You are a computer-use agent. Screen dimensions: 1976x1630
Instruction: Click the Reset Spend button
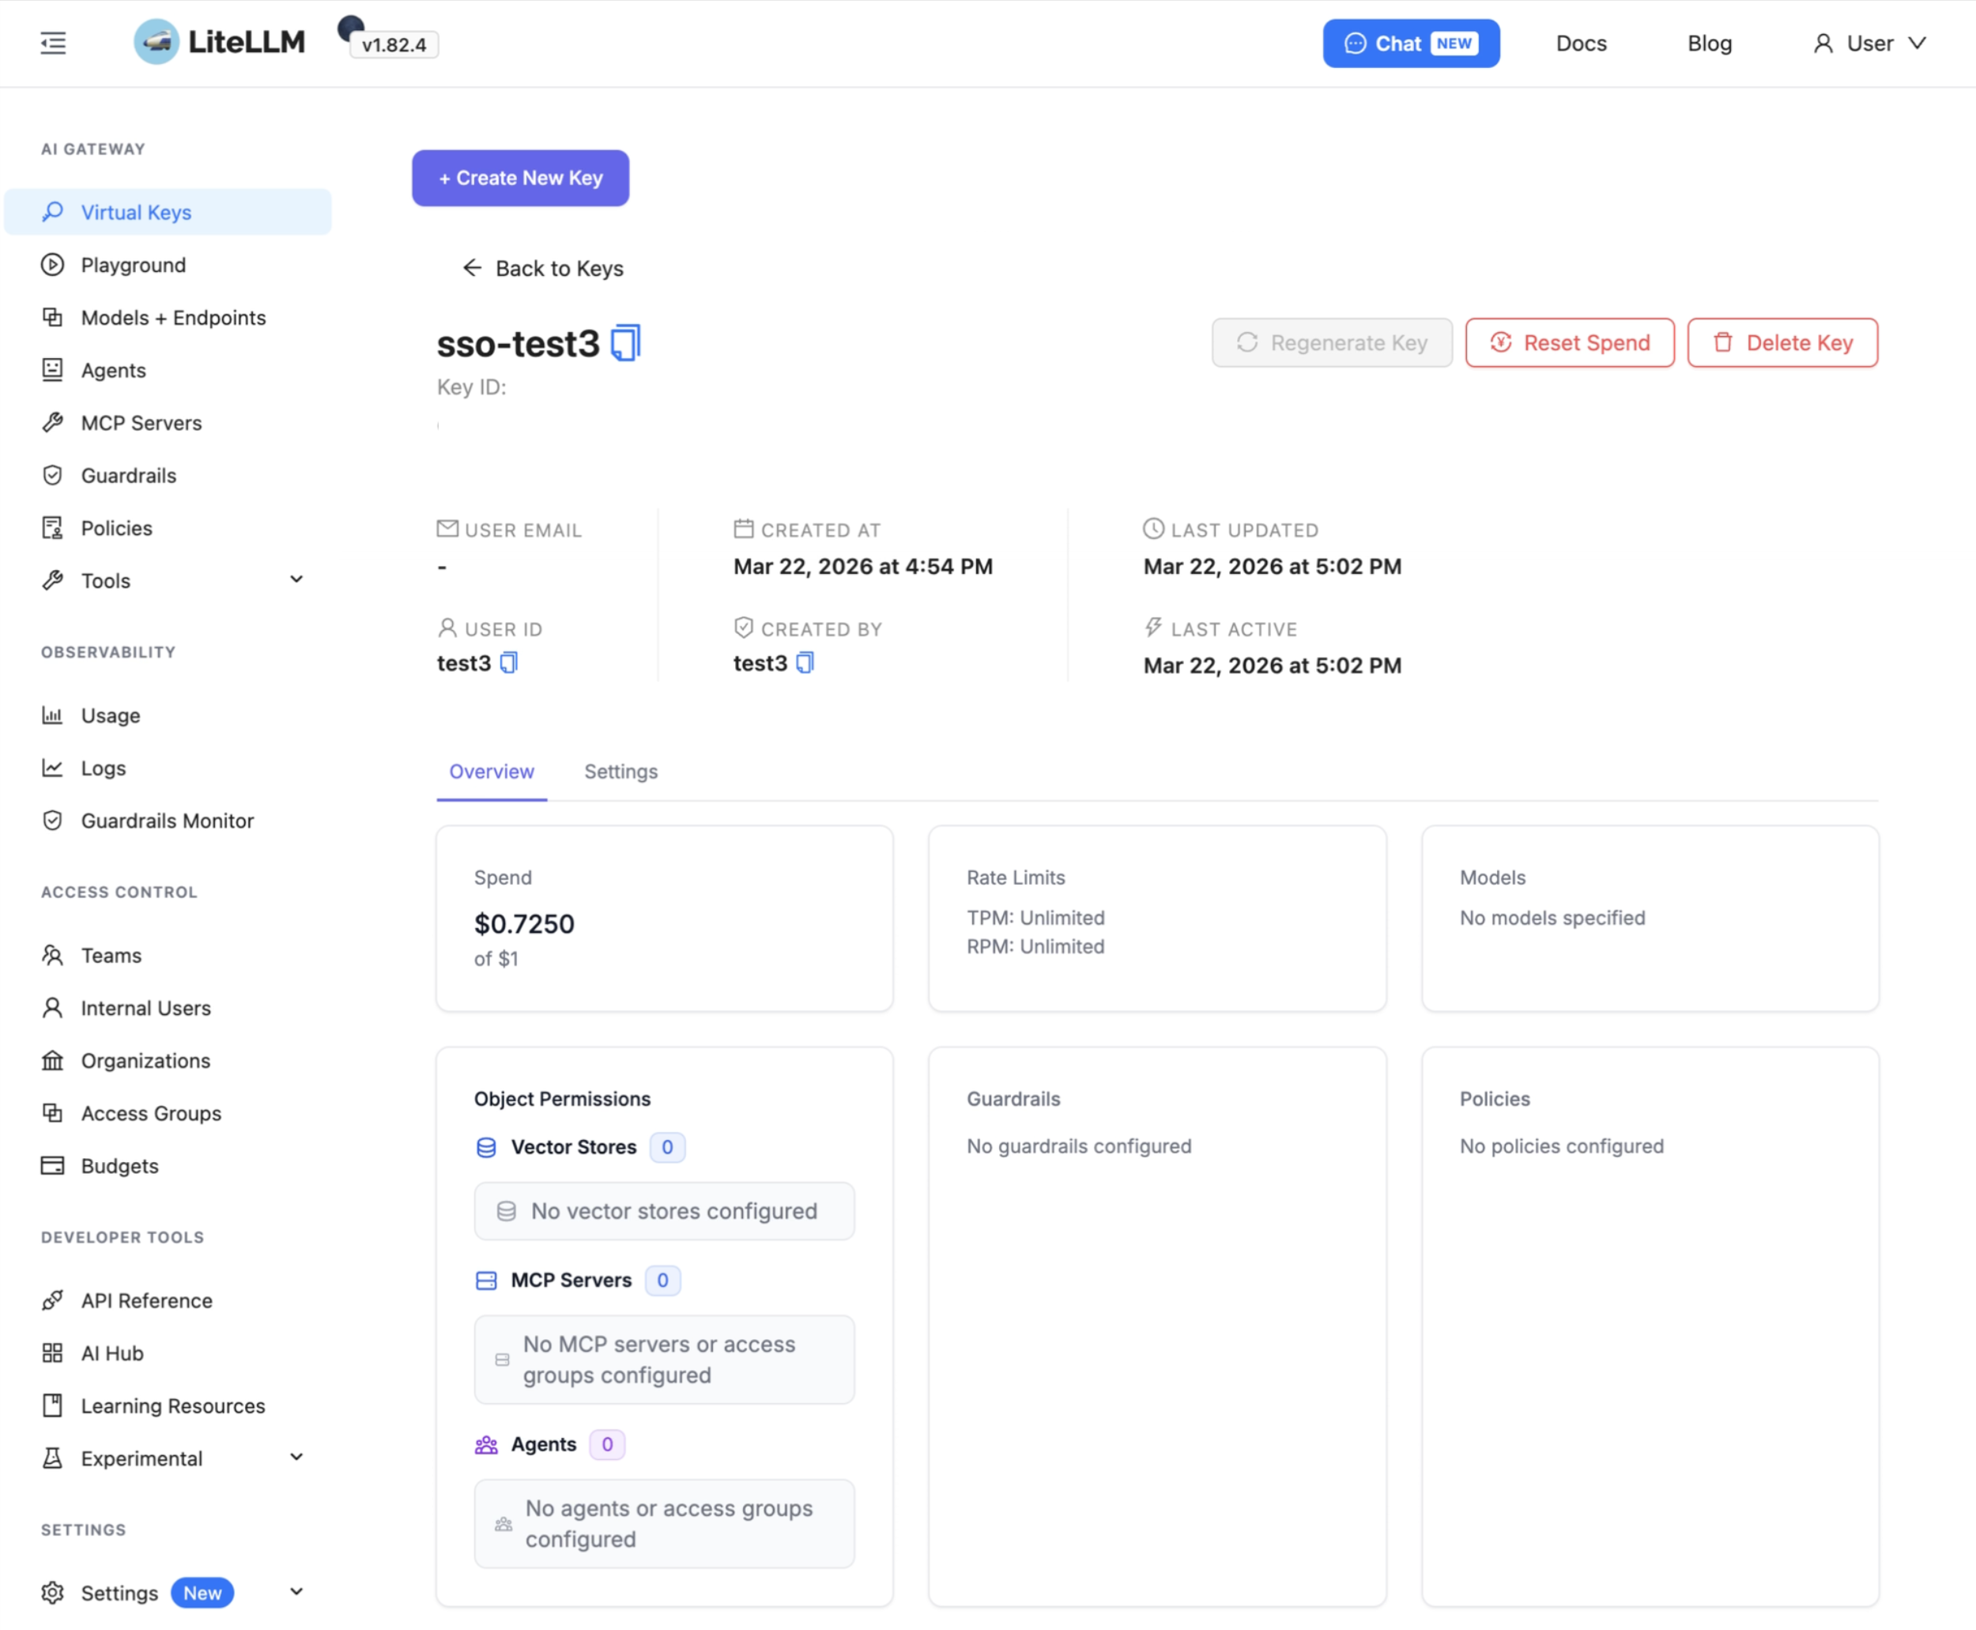pyautogui.click(x=1569, y=343)
